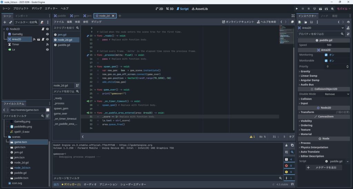The height and width of the screenshot is (189, 353).
Task: Toggle visibility of GameBg node
Action: pyautogui.click(x=47, y=34)
